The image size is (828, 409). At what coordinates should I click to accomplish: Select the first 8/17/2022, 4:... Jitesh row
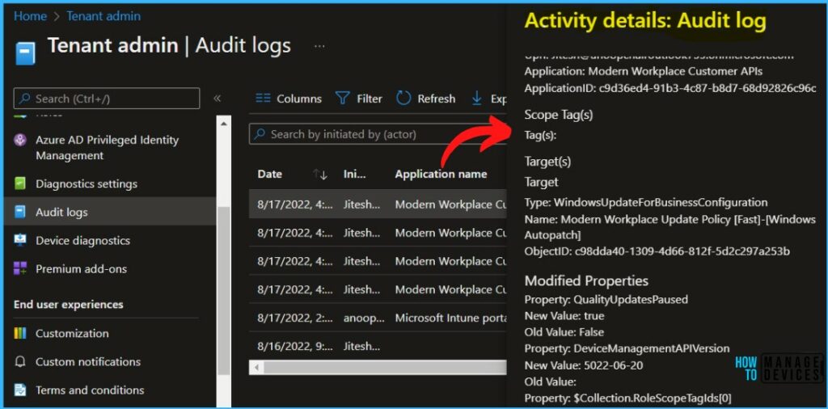[378, 204]
